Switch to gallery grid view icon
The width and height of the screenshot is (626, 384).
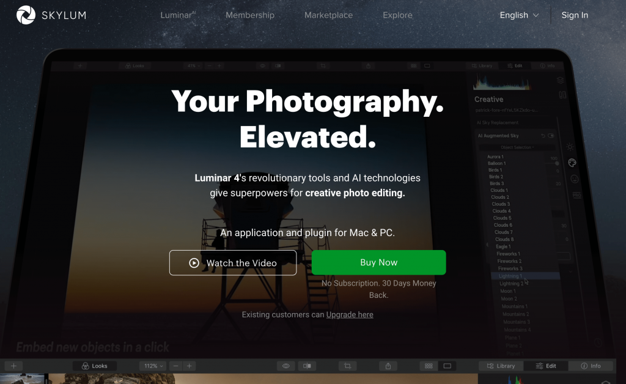429,366
